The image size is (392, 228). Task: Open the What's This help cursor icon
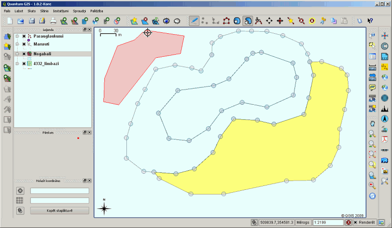point(370,21)
